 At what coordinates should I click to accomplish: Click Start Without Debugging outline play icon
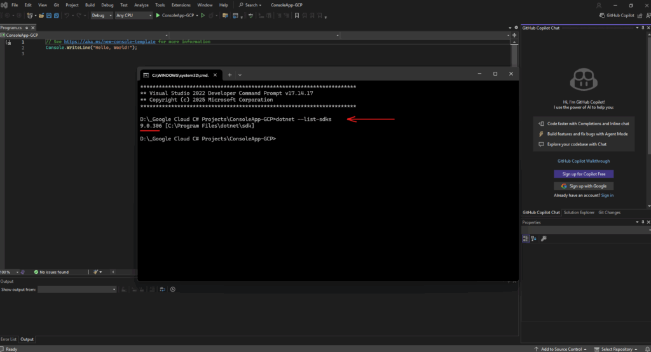[203, 15]
